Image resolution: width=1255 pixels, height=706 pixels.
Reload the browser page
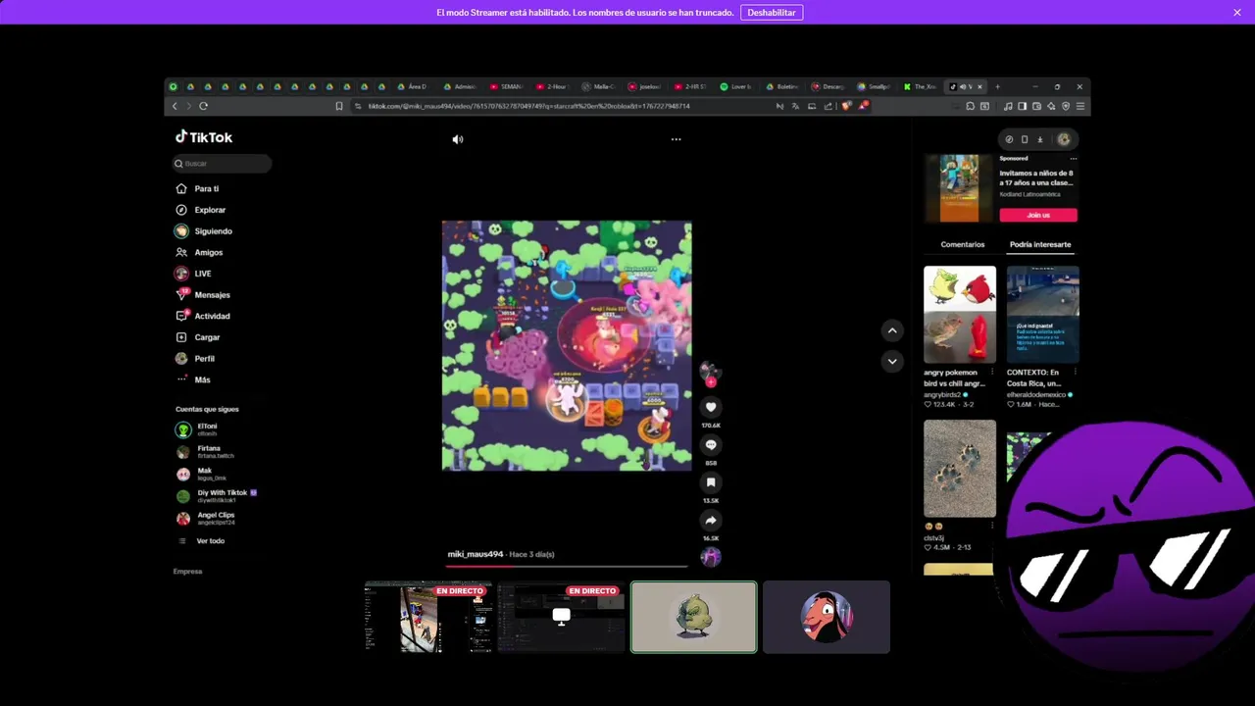tap(203, 106)
